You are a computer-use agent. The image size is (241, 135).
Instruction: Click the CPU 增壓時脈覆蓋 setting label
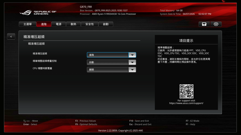click(x=42, y=68)
